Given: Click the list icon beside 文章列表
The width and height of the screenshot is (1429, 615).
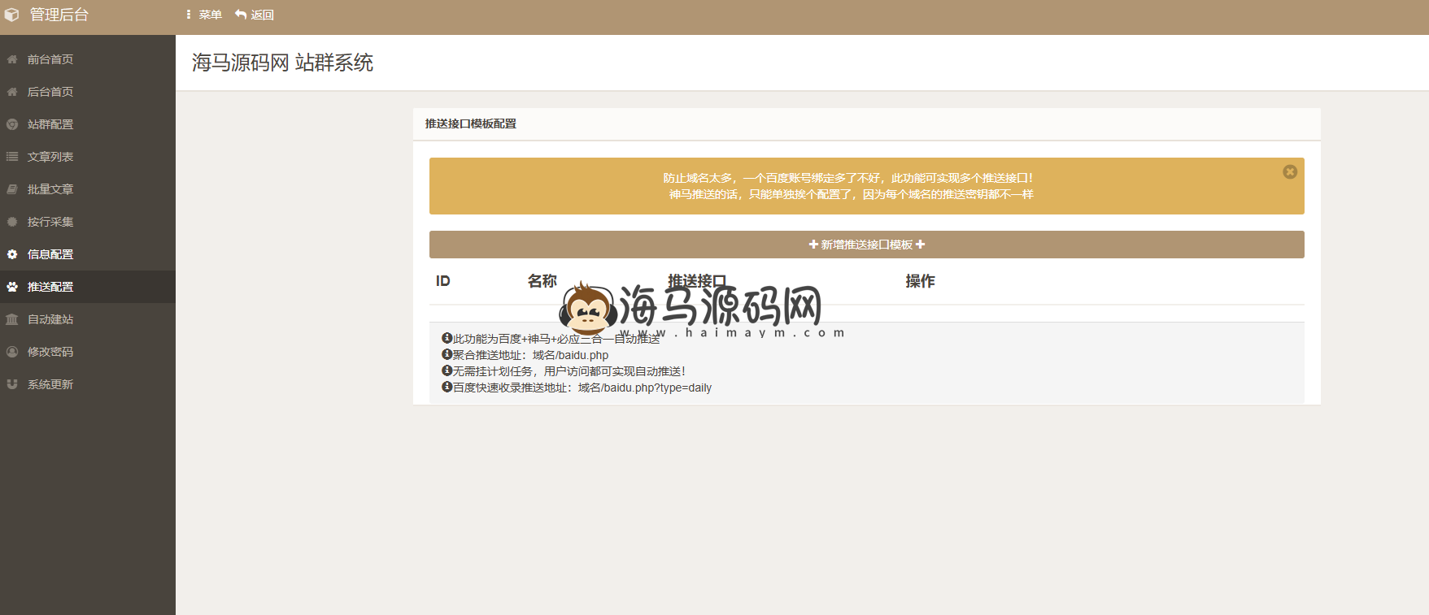Looking at the screenshot, I should [12, 157].
